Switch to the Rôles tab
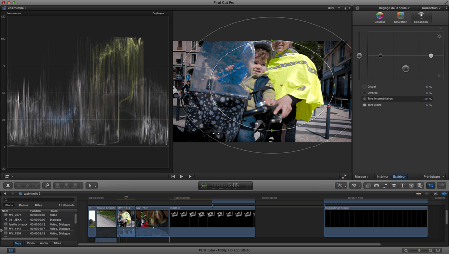449x254 pixels. click(38, 205)
